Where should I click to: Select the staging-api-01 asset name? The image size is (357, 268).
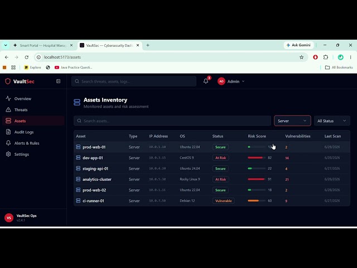95,169
